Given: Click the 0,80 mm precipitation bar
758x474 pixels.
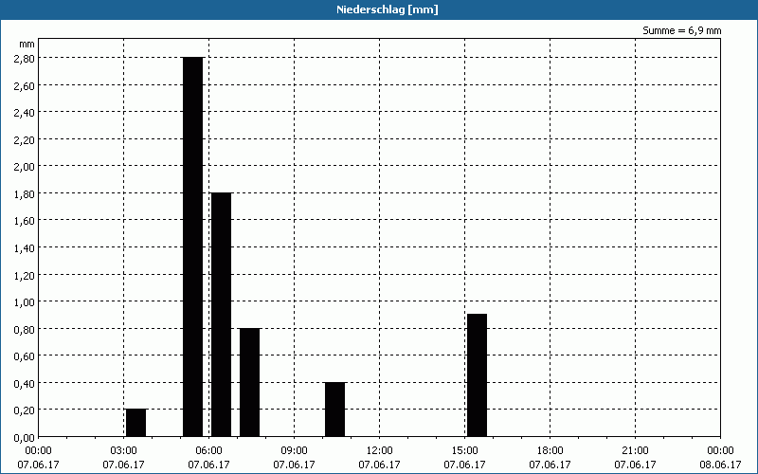Looking at the screenshot, I should 250,382.
